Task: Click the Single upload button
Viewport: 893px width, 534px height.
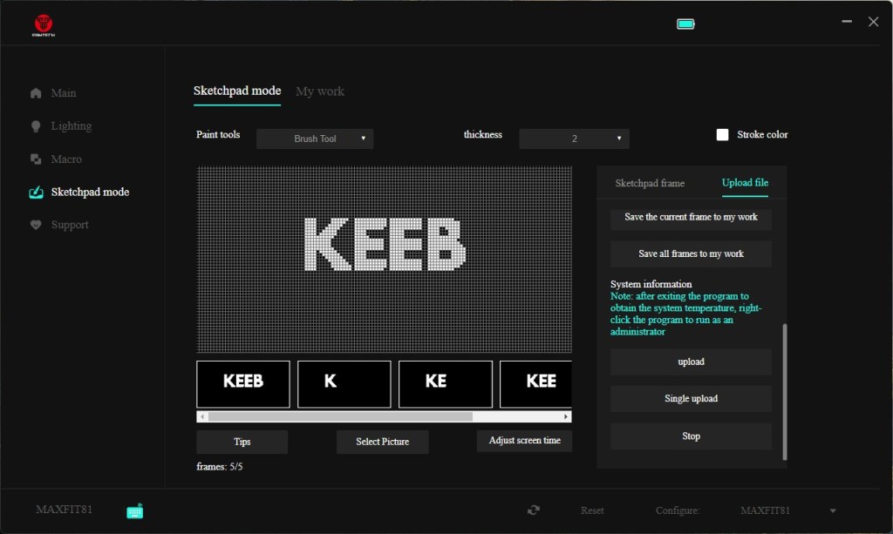Action: click(x=691, y=399)
